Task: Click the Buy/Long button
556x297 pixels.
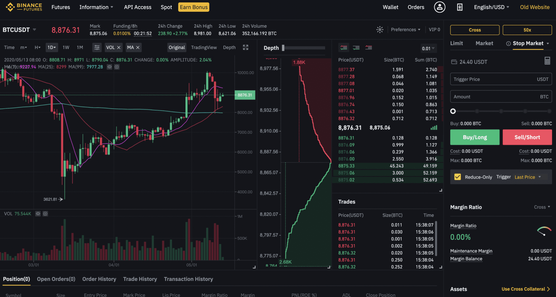Action: pyautogui.click(x=475, y=137)
